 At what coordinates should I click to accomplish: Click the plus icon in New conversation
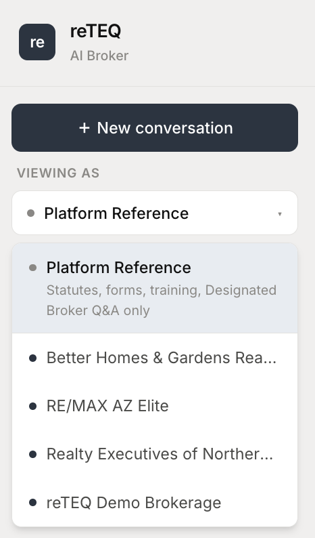point(84,128)
